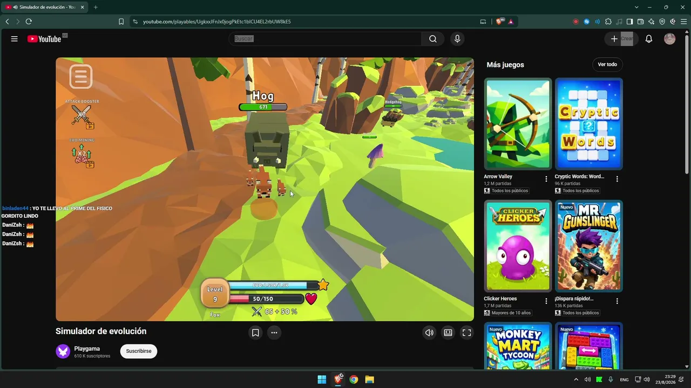View site information icon beside the URL
Image resolution: width=691 pixels, height=388 pixels.
135,22
